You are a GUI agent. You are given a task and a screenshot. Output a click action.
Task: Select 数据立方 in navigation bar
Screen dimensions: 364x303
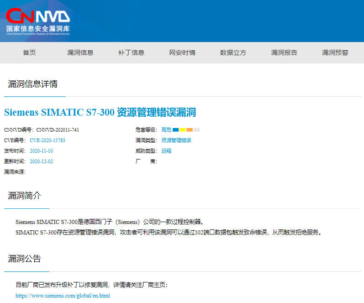pos(233,53)
